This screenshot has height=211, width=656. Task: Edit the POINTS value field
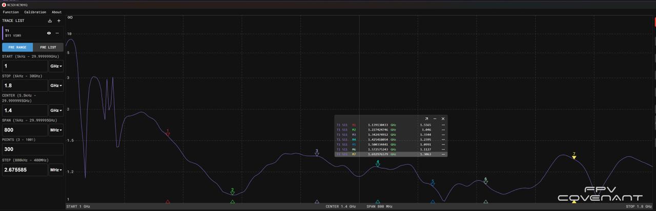point(33,149)
